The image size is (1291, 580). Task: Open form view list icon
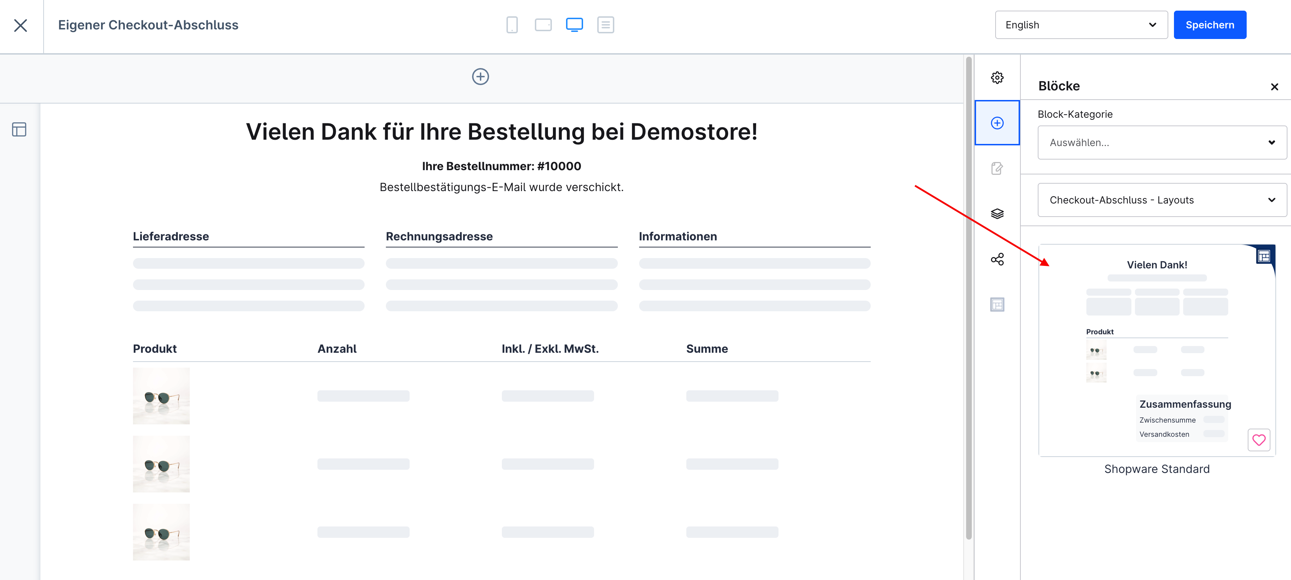605,24
